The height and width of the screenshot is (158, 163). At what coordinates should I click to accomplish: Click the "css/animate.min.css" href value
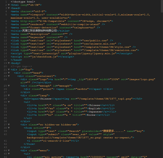(99, 44)
